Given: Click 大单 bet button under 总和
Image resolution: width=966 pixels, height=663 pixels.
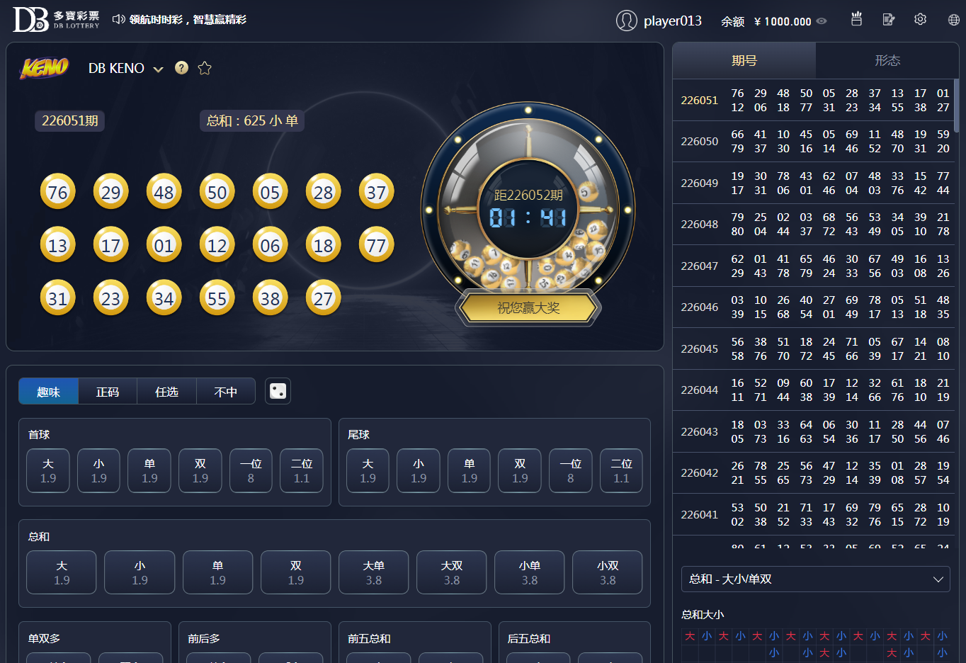Looking at the screenshot, I should click(x=373, y=572).
